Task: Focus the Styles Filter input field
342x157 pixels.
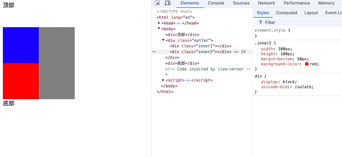Action: [299, 22]
